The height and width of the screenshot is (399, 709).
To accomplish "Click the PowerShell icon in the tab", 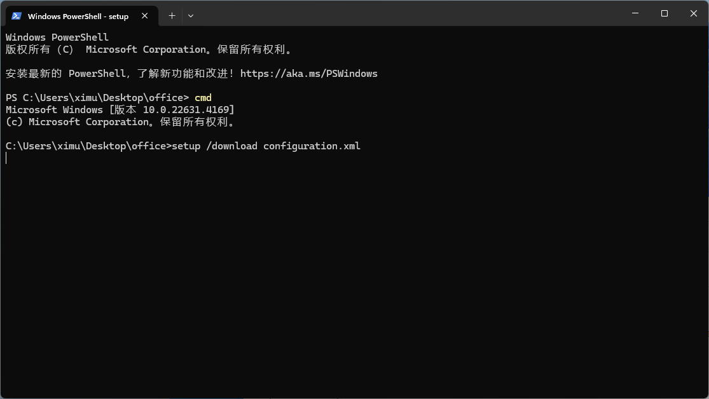I will click(x=17, y=16).
